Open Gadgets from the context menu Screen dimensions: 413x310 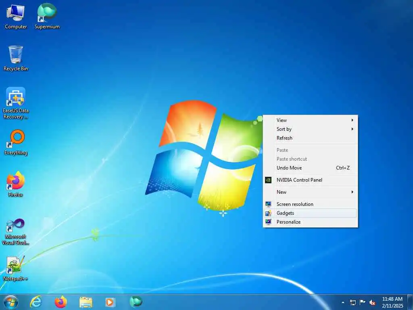(x=310, y=213)
